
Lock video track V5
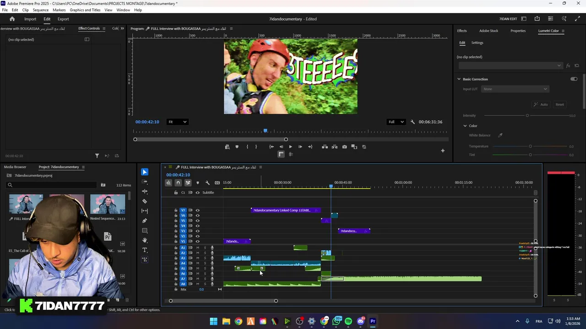(x=176, y=221)
